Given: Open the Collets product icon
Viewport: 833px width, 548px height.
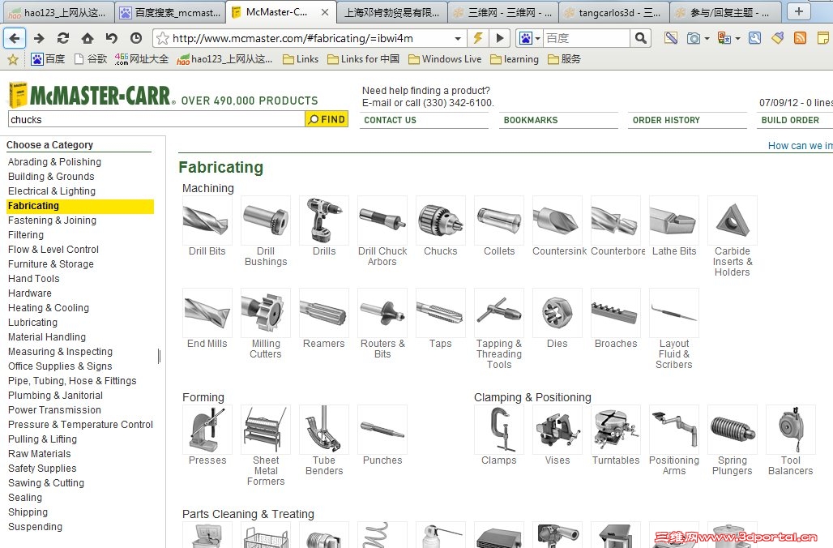Looking at the screenshot, I should pyautogui.click(x=499, y=220).
